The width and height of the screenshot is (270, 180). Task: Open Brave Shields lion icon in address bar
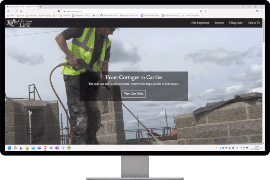point(201,11)
